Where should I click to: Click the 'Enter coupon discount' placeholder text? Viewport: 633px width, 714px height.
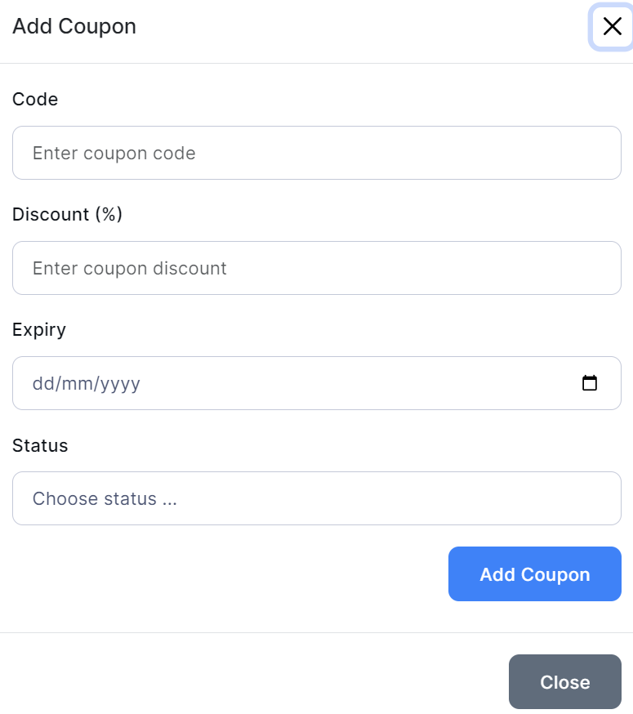pyautogui.click(x=129, y=269)
